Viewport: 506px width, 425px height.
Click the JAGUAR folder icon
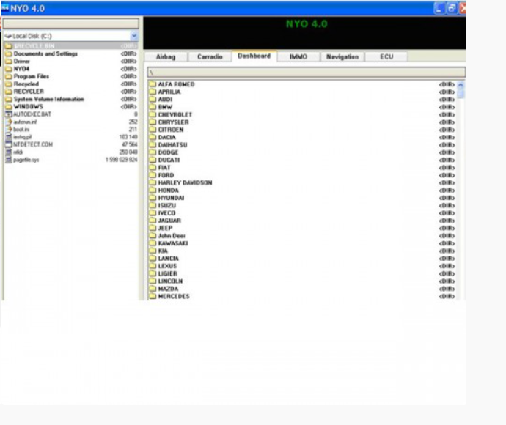point(153,221)
